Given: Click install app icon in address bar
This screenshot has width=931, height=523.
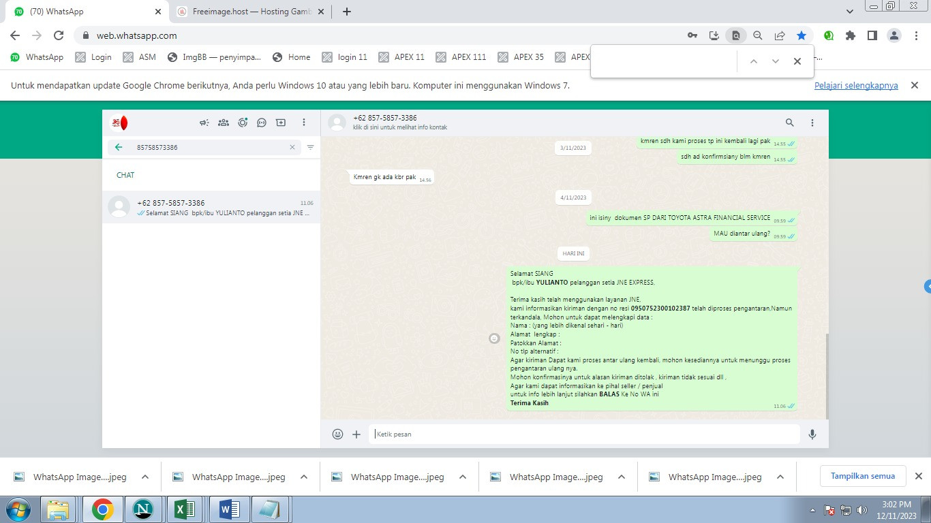Looking at the screenshot, I should pyautogui.click(x=714, y=35).
